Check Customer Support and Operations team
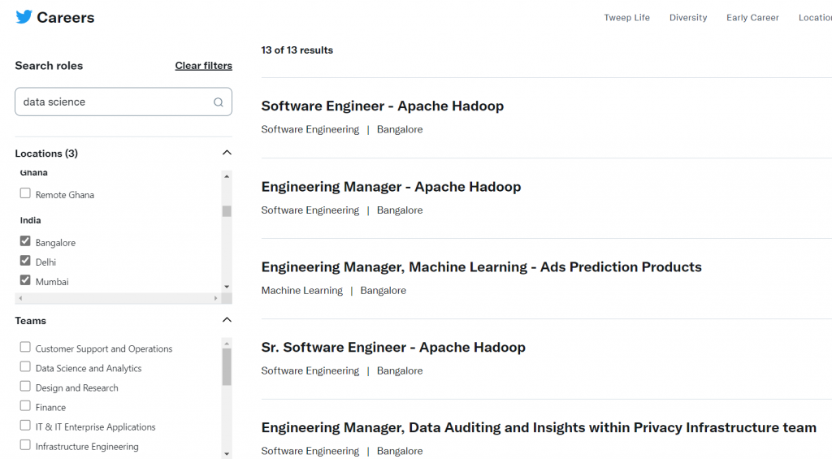 (x=25, y=347)
